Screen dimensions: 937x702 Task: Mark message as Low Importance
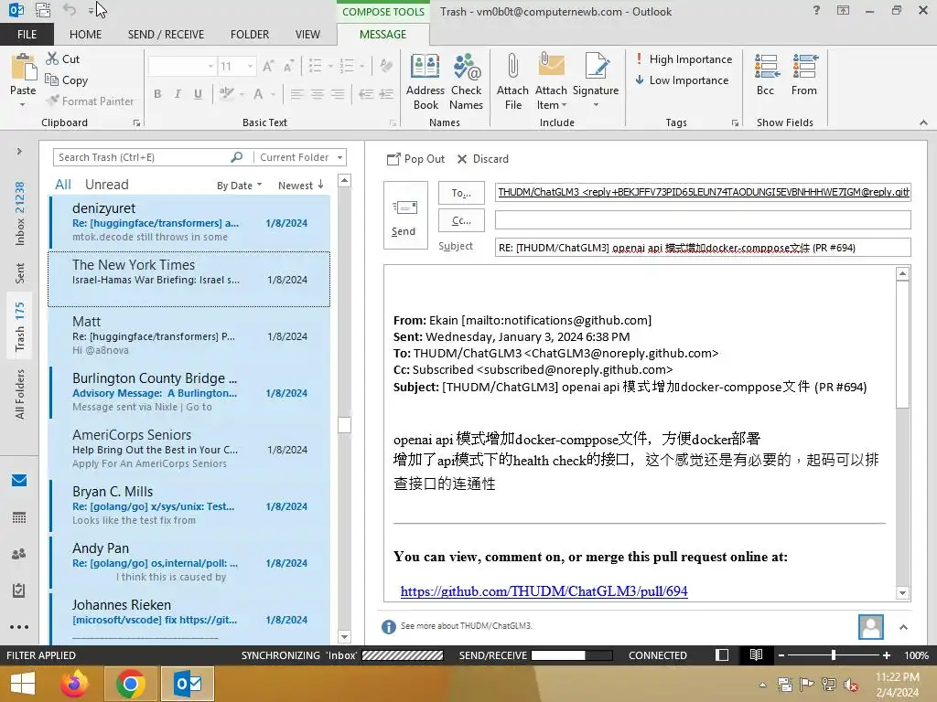682,80
